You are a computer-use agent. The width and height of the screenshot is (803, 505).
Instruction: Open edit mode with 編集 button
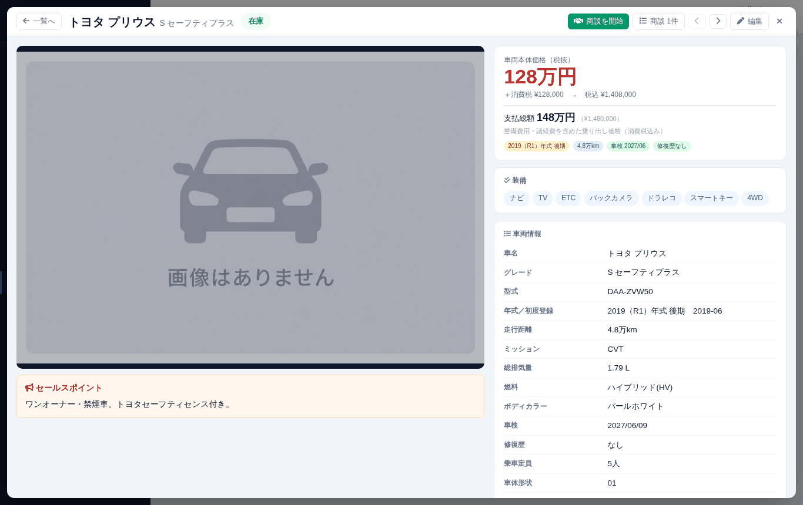click(x=750, y=21)
